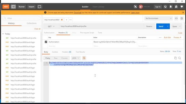The height and width of the screenshot is (104, 186).
Task: Click the Save button
Action: click(175, 26)
